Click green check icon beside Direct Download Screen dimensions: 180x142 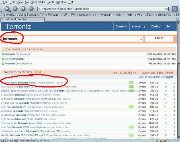click(x=3, y=64)
